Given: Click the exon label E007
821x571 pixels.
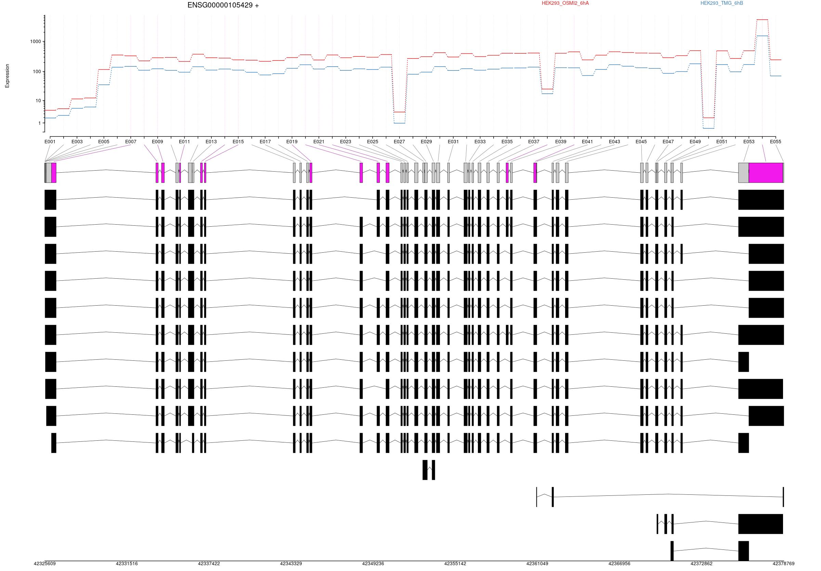Looking at the screenshot, I should tap(131, 142).
